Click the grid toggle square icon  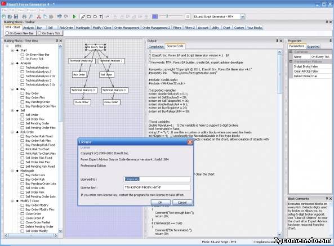pyautogui.click(x=188, y=16)
